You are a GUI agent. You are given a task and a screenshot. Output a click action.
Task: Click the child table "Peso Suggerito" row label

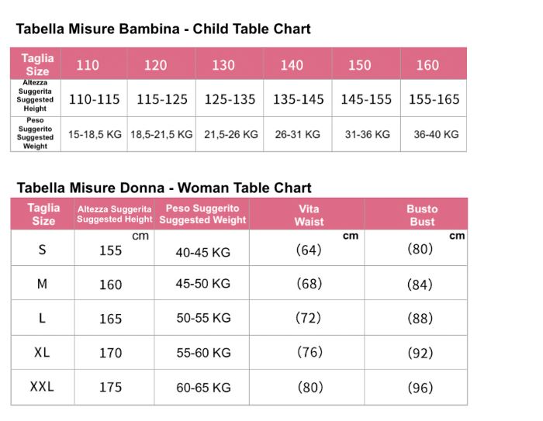(35, 134)
